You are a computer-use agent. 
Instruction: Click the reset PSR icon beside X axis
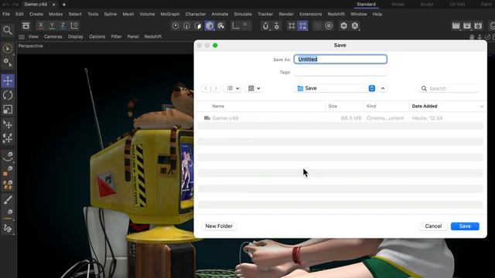click(x=26, y=25)
